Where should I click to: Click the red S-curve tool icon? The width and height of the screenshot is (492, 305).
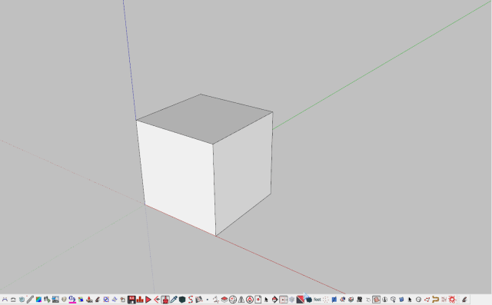coord(191,300)
